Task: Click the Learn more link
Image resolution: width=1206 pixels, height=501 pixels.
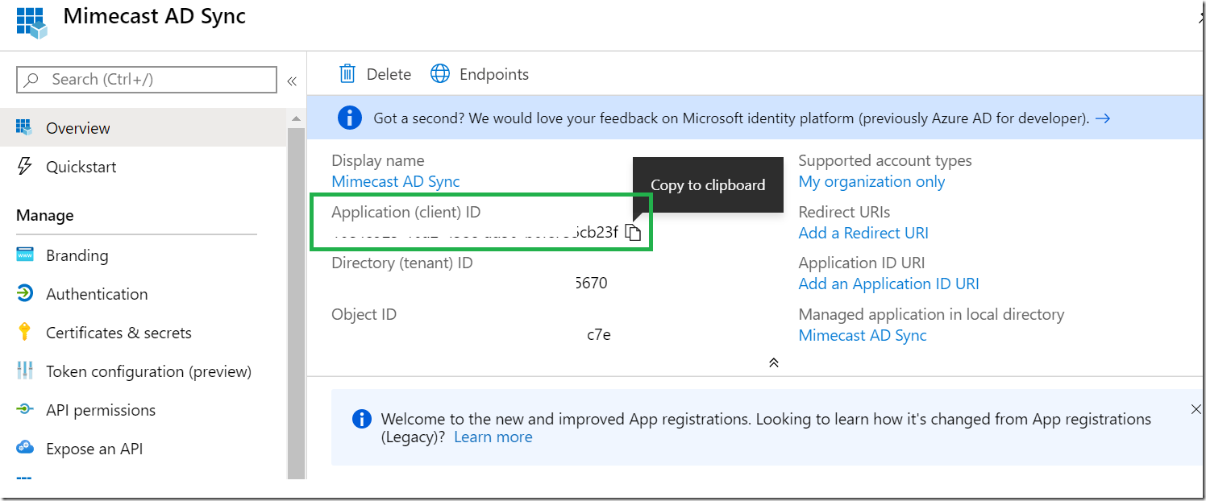Action: point(493,437)
